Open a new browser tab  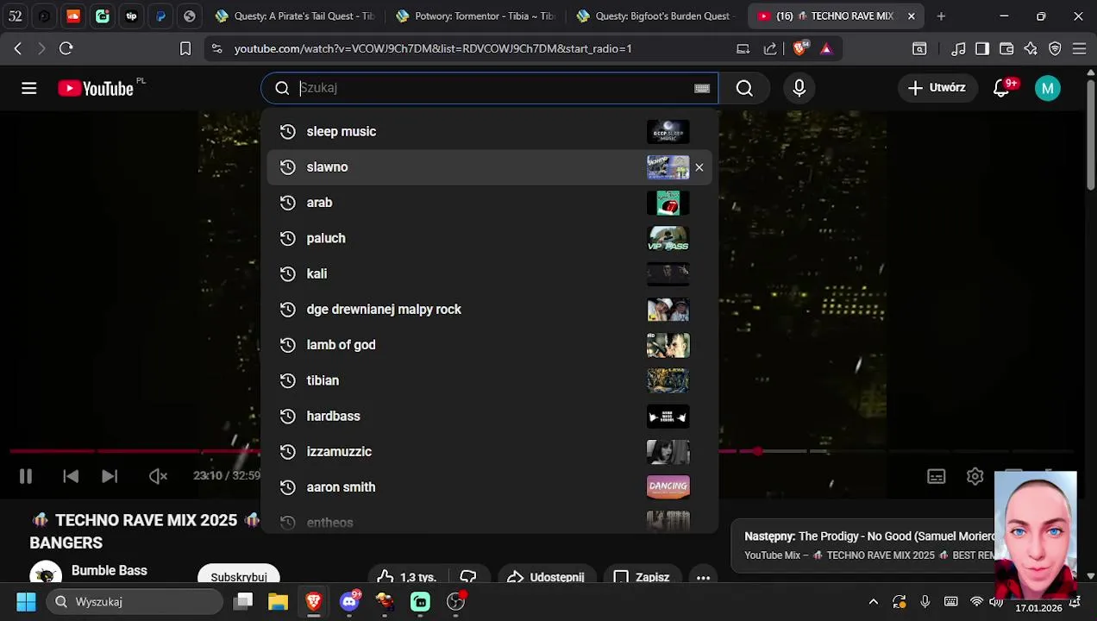coord(941,16)
